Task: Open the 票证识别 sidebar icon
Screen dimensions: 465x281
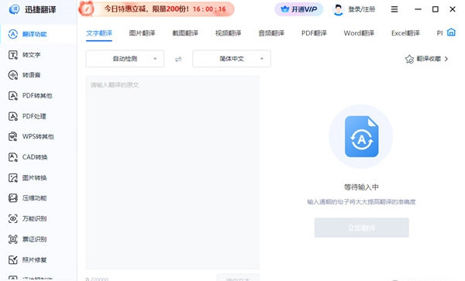Action: (12, 239)
